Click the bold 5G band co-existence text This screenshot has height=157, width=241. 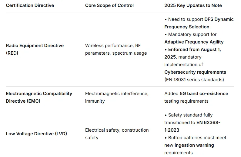click(204, 94)
